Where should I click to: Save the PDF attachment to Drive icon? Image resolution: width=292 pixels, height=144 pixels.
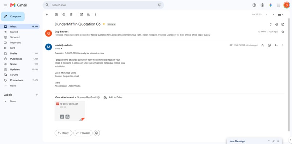67,117
